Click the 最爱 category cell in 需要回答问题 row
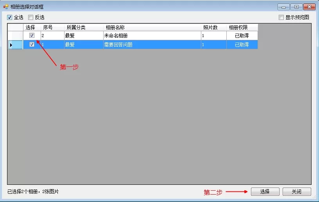The height and width of the screenshot is (202, 319). point(84,45)
